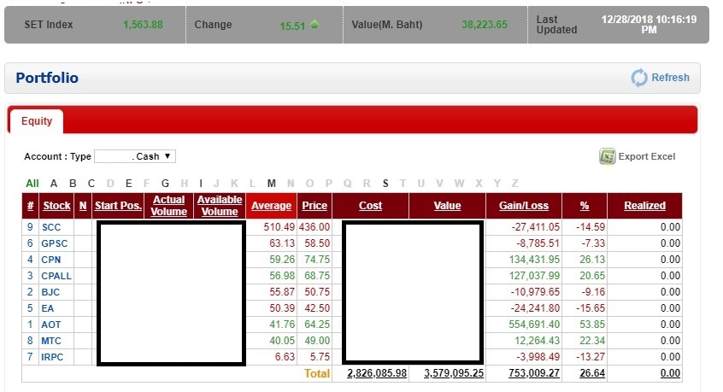Open the IRPC stock link
Screen dimensions: 723x392
coord(52,357)
